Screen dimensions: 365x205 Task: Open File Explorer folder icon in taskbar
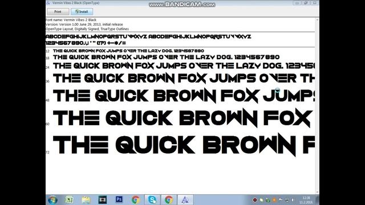pos(86,200)
